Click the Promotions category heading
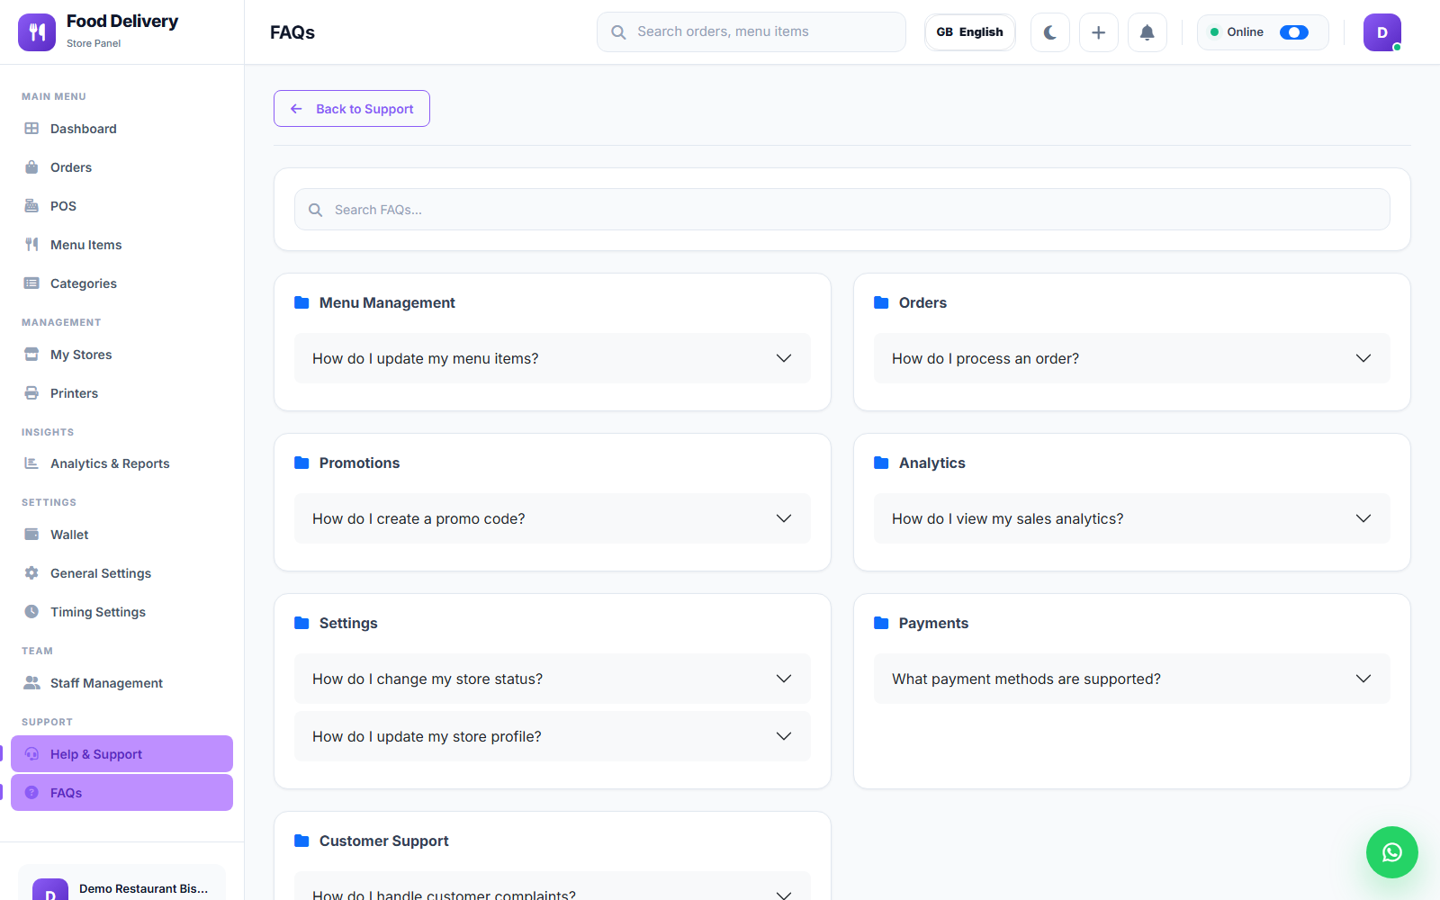This screenshot has height=900, width=1440. point(359,463)
